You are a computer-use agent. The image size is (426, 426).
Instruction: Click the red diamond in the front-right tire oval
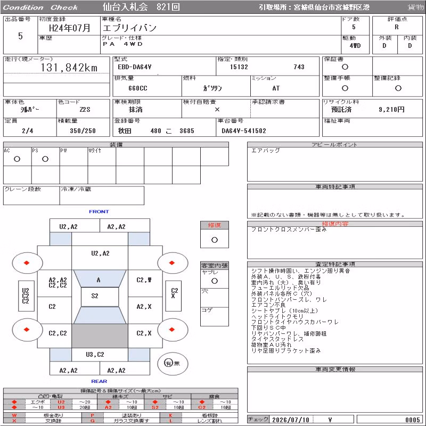pos(171,263)
